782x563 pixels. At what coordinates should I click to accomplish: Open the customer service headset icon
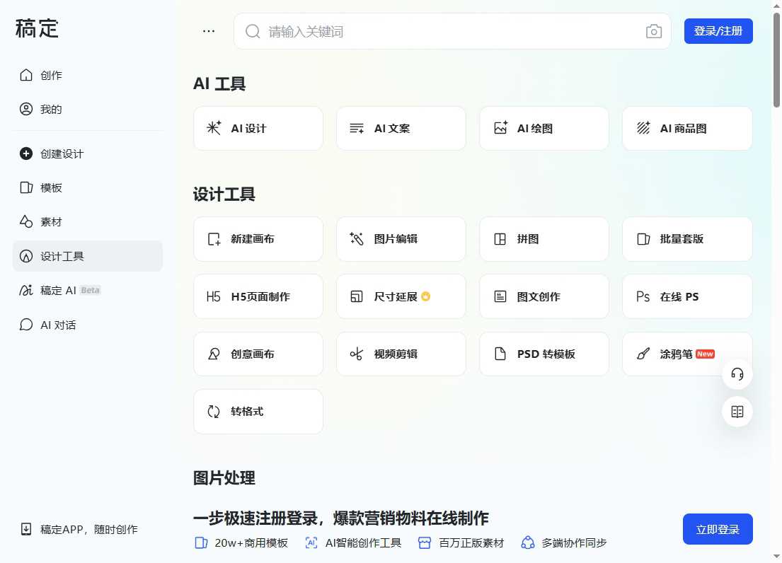point(737,374)
